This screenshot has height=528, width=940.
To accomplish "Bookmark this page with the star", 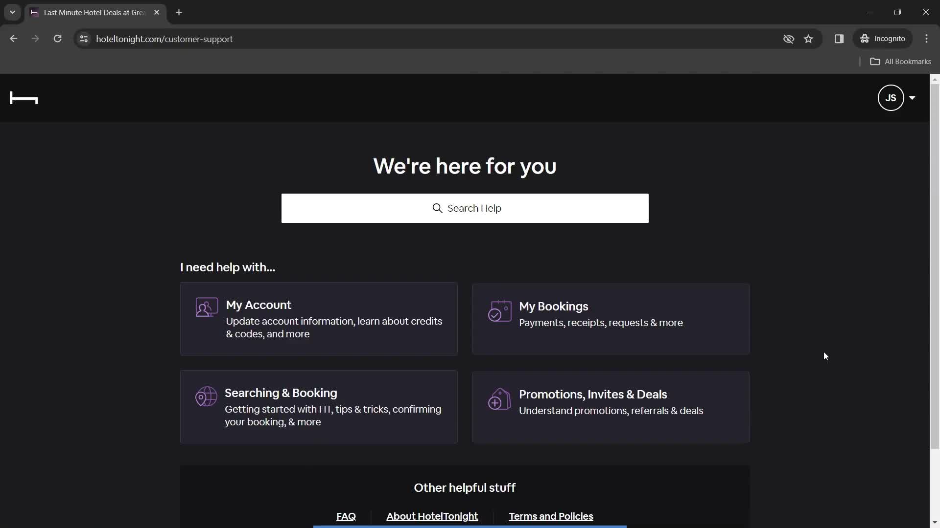I will coord(808,39).
